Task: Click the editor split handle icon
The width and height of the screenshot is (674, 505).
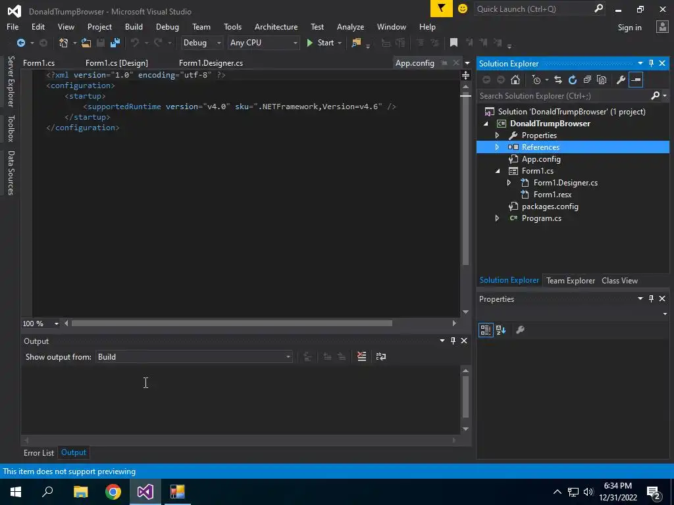Action: tap(465, 76)
